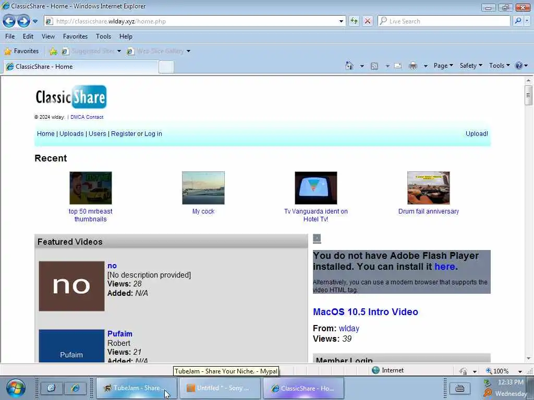Open Web Slice Gallery favorites item

(155, 51)
